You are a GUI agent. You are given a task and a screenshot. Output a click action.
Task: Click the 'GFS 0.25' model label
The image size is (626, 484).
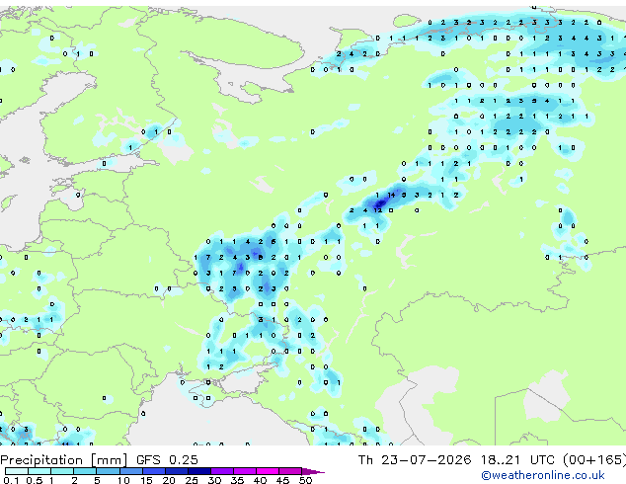(x=167, y=460)
